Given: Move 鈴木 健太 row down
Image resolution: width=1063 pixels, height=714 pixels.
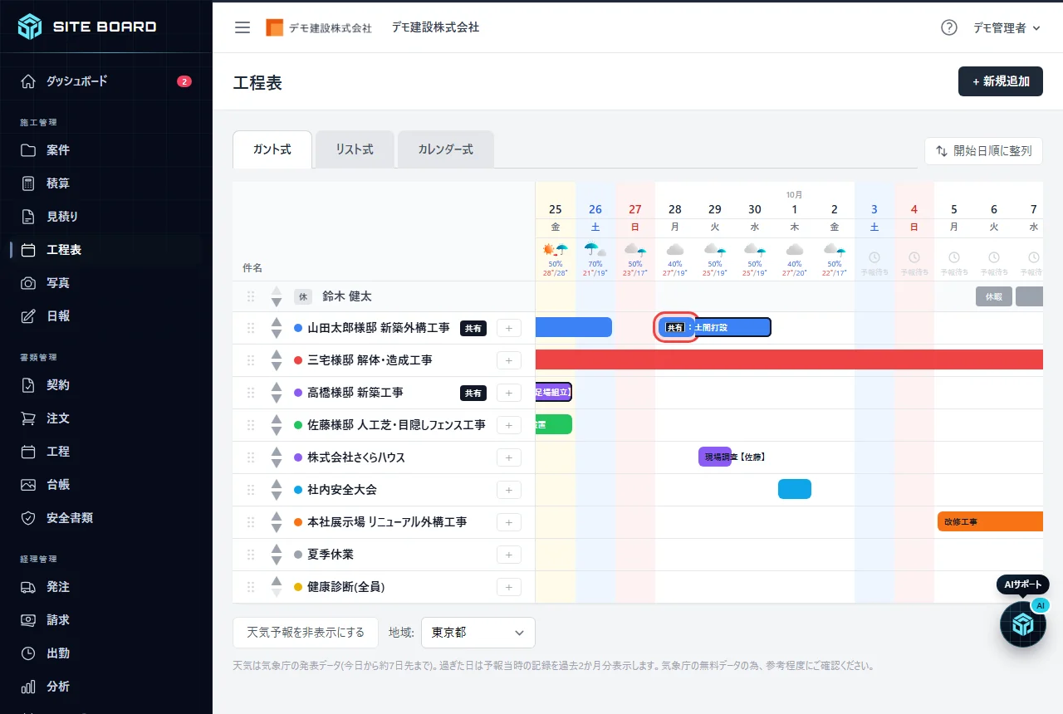Looking at the screenshot, I should pyautogui.click(x=277, y=302).
